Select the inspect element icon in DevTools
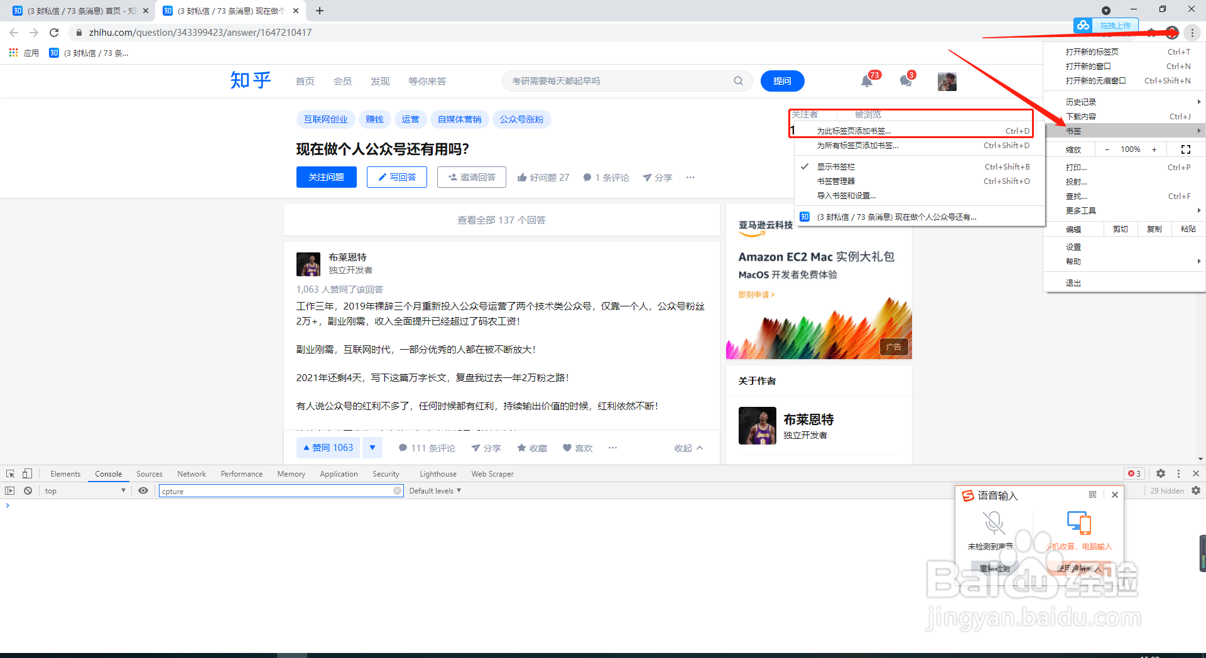This screenshot has width=1206, height=658. 9,473
